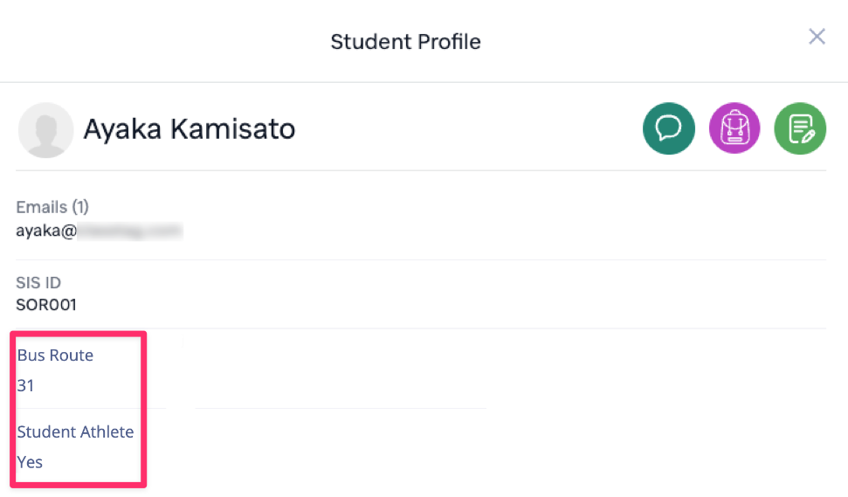Open chat message icon for Ayaka

[668, 128]
